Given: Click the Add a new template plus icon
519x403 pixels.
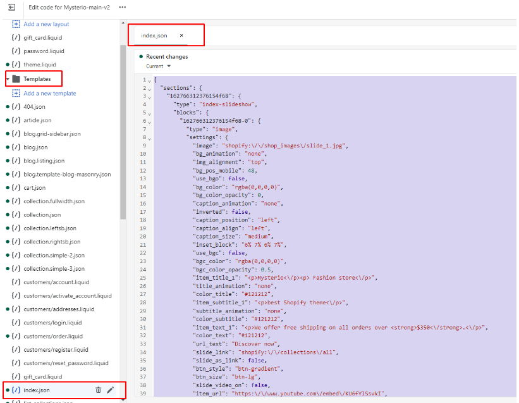Looking at the screenshot, I should pos(16,94).
